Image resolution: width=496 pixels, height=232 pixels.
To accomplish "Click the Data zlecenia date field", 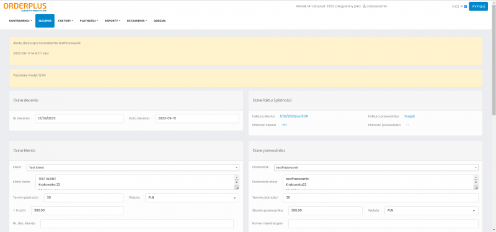I will tap(197, 118).
